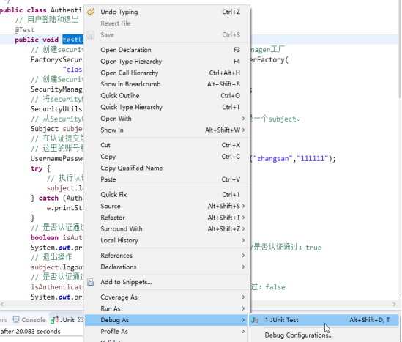The image size is (402, 342).
Task: Expand the Open With submenu
Action: [167, 119]
